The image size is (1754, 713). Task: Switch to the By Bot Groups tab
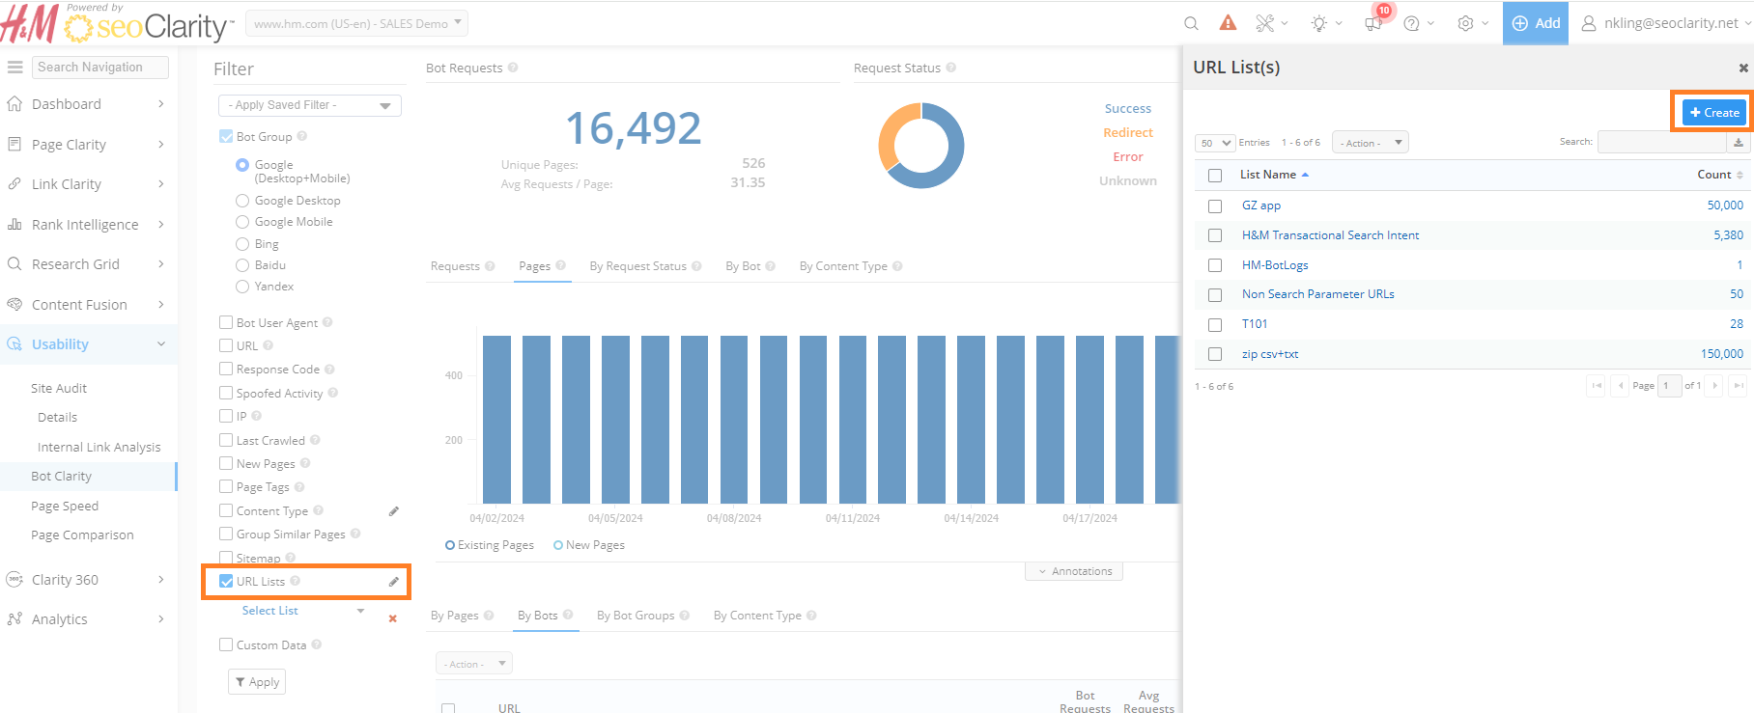click(636, 616)
